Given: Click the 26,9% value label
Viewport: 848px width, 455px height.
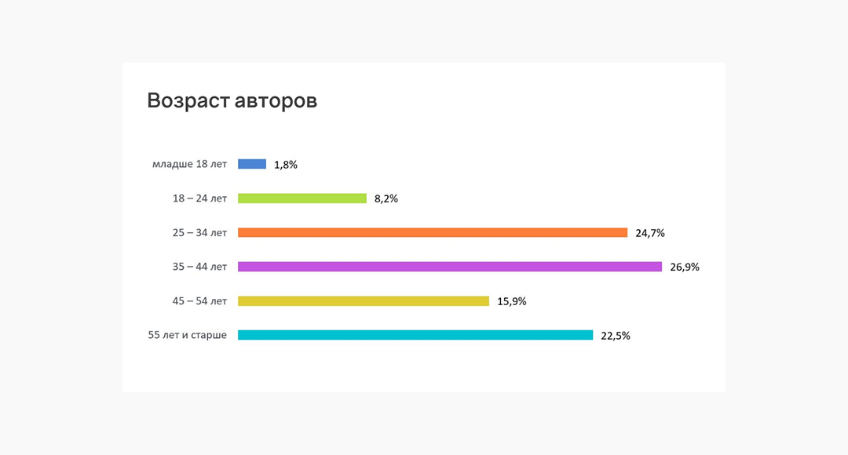Looking at the screenshot, I should [685, 268].
